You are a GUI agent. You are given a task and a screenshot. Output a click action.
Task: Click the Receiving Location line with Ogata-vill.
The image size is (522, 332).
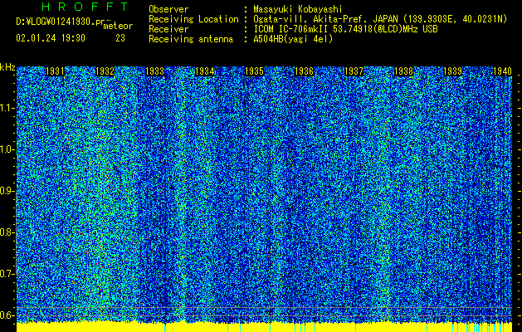tap(328, 19)
